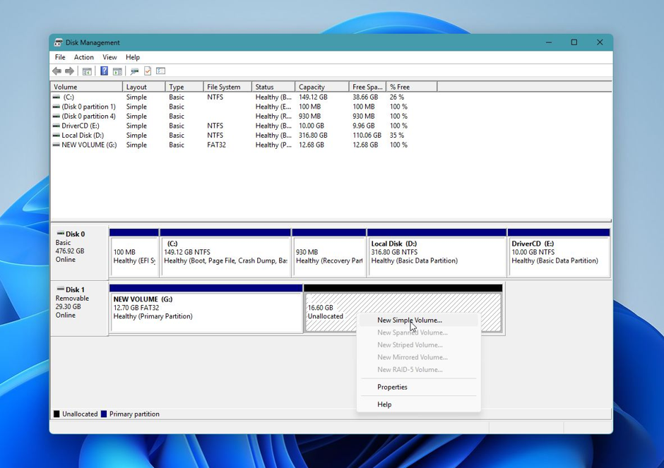Sort by the Volume column header

coord(87,87)
